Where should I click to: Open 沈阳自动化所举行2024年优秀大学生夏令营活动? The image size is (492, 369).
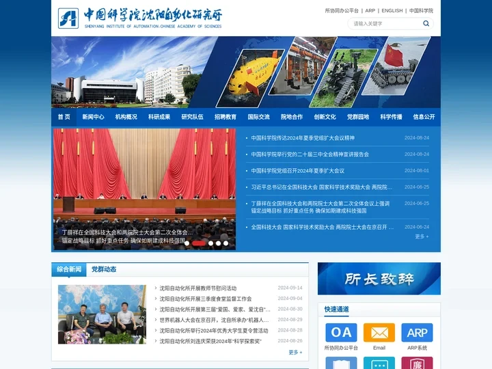point(214,331)
